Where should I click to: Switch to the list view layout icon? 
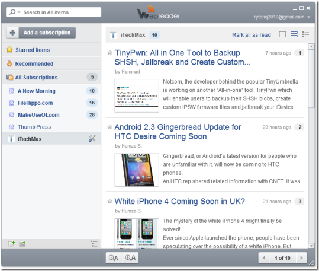(x=305, y=34)
